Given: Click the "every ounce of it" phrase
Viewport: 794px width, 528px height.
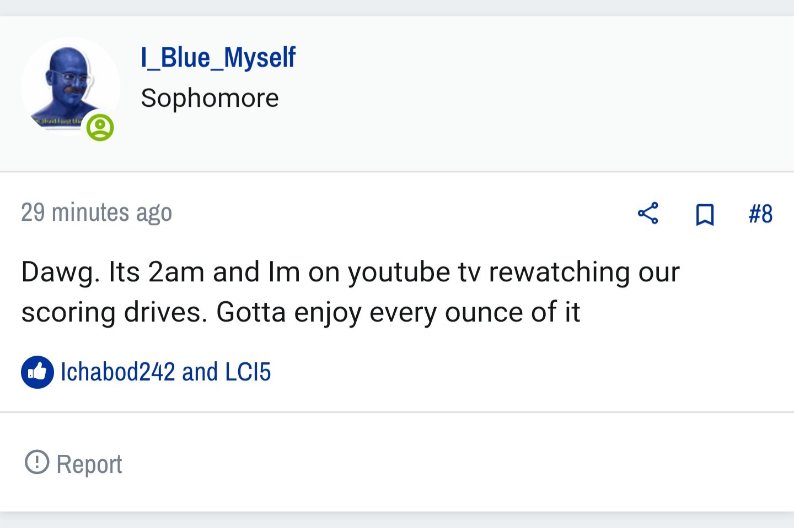Looking at the screenshot, I should (x=474, y=313).
